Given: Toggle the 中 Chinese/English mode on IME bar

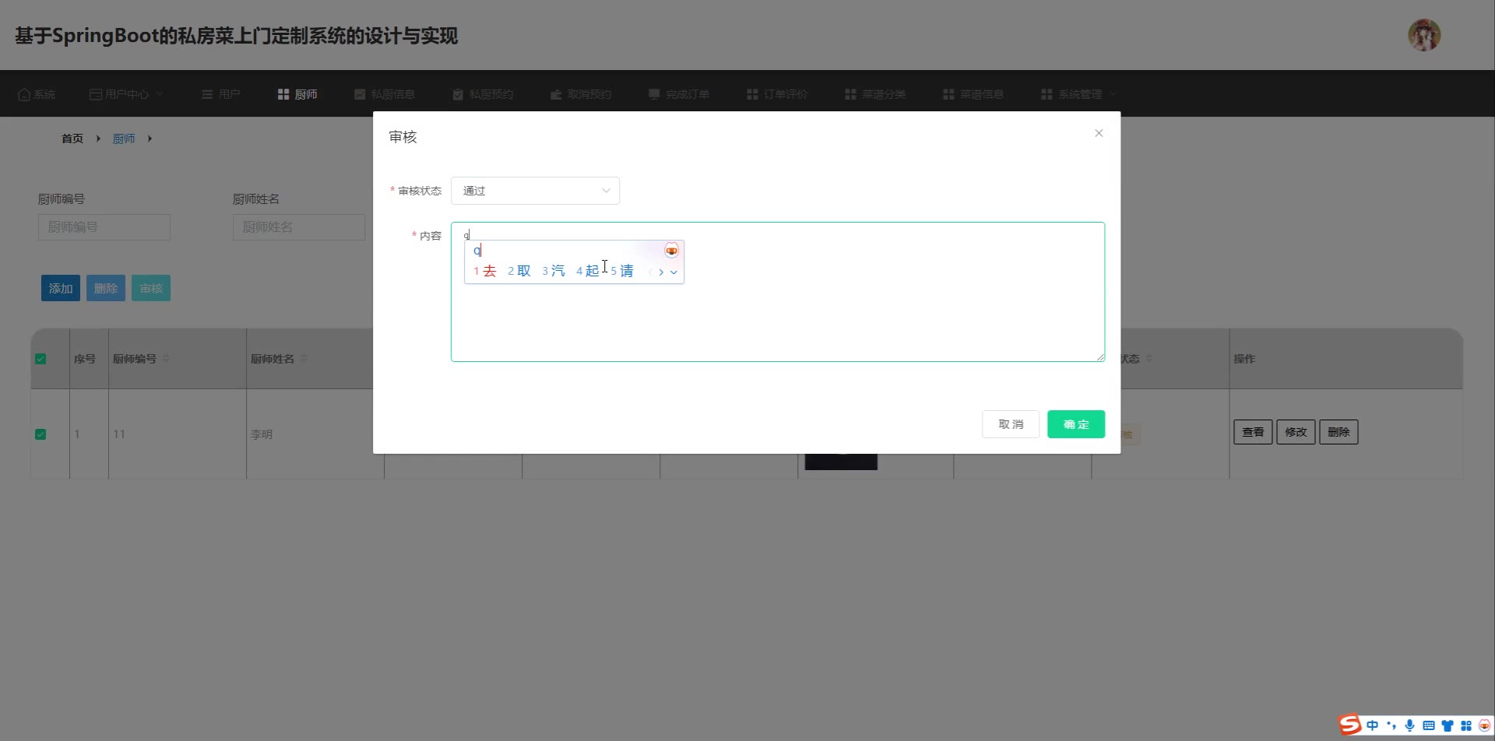Looking at the screenshot, I should point(1372,725).
